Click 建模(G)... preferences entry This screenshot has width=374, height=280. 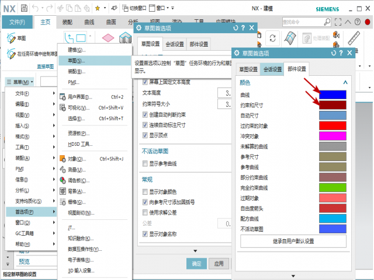95,50
